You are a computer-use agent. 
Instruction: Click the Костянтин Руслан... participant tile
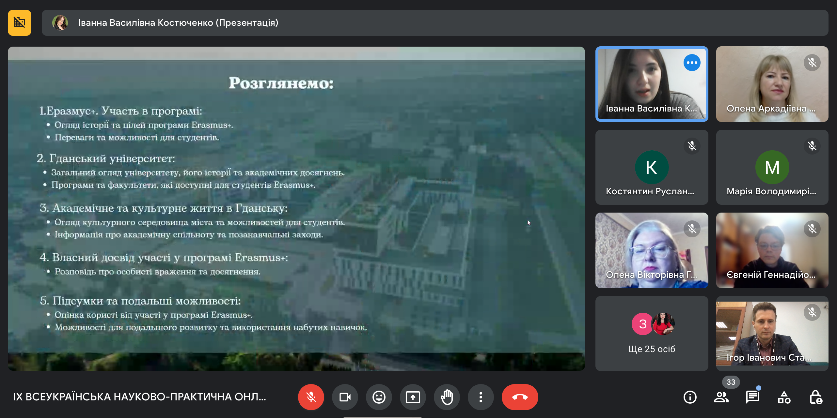click(x=652, y=167)
